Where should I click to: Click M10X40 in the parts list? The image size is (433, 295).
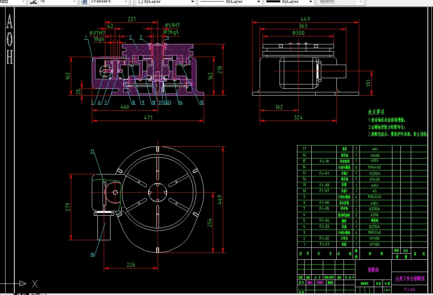[375, 232]
